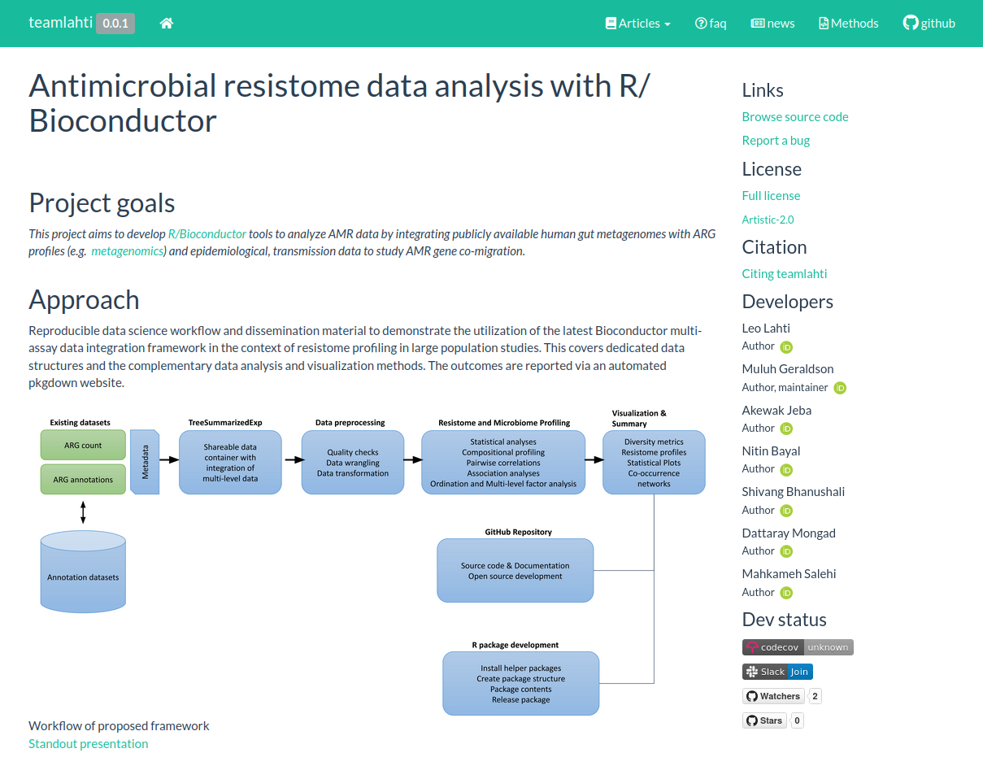Click the codecov unknown badge

tap(798, 647)
